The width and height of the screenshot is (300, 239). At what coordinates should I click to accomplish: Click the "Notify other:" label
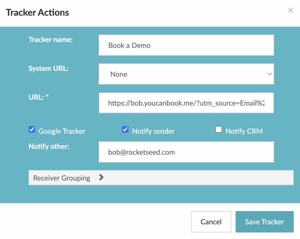49,146
